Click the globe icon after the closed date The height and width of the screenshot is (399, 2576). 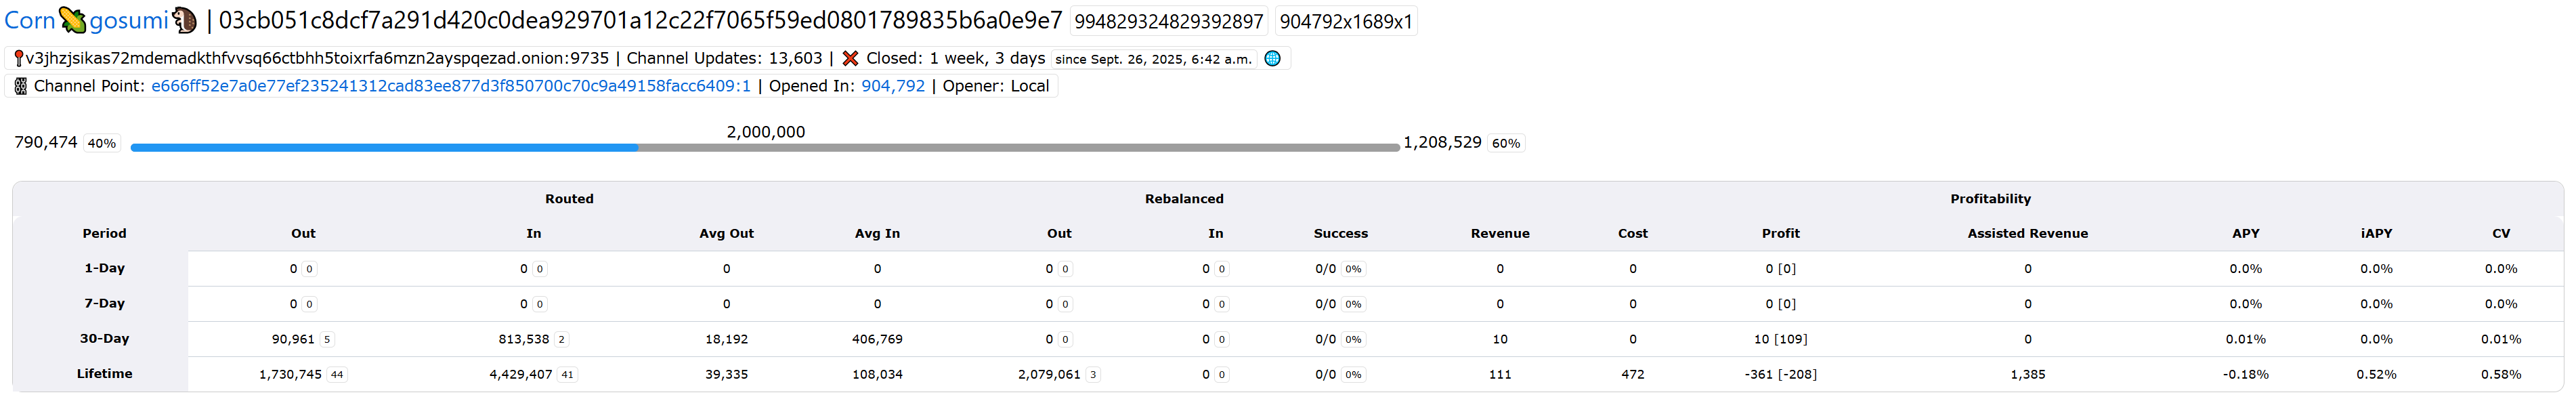(1272, 59)
